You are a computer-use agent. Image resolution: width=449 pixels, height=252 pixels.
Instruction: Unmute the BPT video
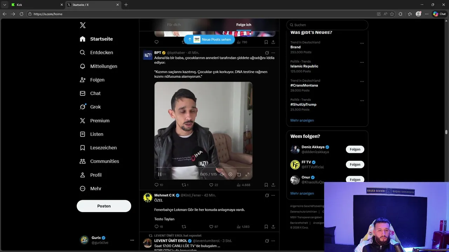click(222, 174)
